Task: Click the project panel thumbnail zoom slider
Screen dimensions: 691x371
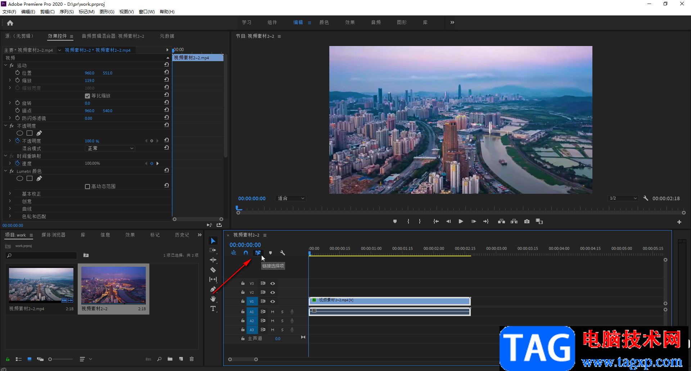Action: click(50, 359)
